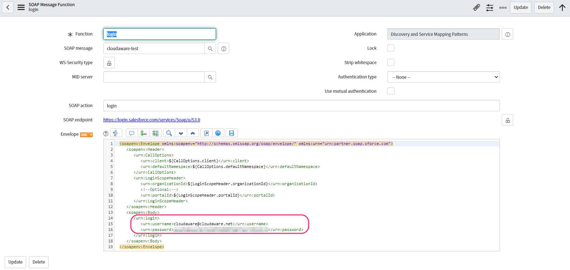Look up SOAP message with magnifier icon

[x=210, y=49]
